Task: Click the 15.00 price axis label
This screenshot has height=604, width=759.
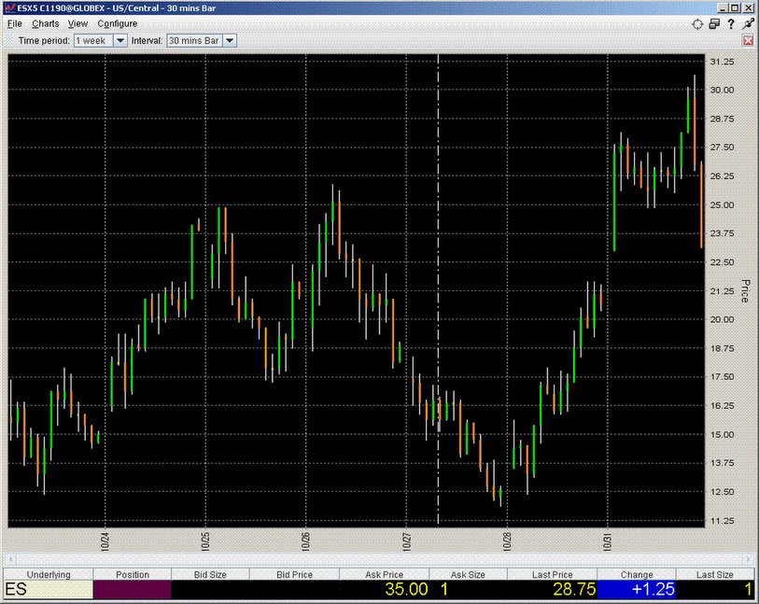Action: pyautogui.click(x=722, y=434)
